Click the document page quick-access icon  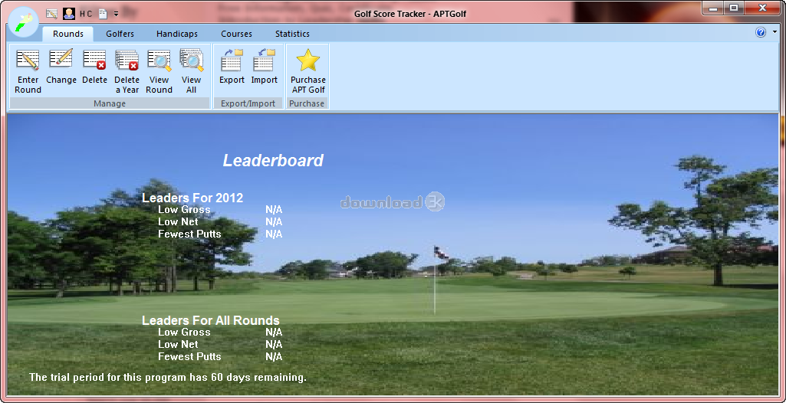tap(103, 13)
